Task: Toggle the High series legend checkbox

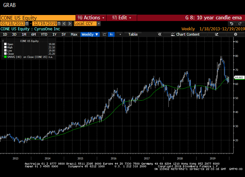Action: click(x=5, y=47)
